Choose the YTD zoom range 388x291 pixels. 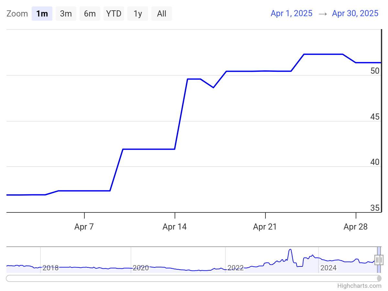114,14
